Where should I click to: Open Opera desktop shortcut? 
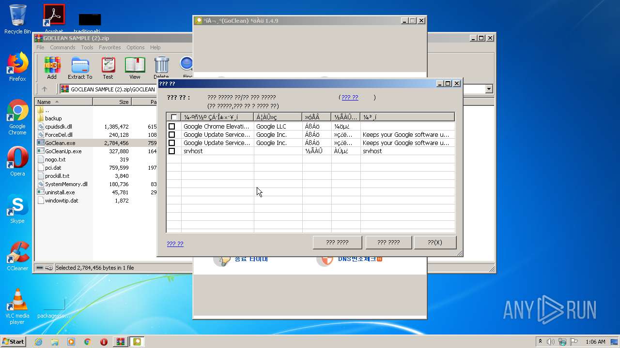tap(17, 161)
